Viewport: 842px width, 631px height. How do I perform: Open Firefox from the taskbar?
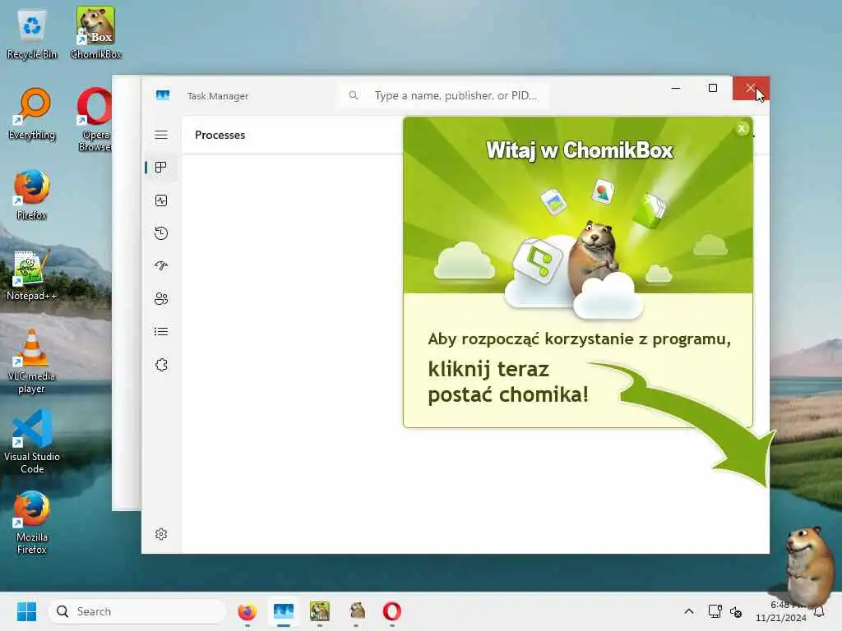(247, 611)
